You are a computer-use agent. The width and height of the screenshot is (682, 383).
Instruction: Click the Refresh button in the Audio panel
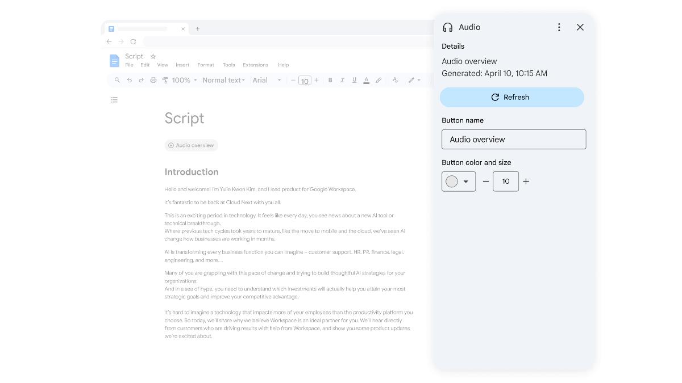click(x=511, y=97)
